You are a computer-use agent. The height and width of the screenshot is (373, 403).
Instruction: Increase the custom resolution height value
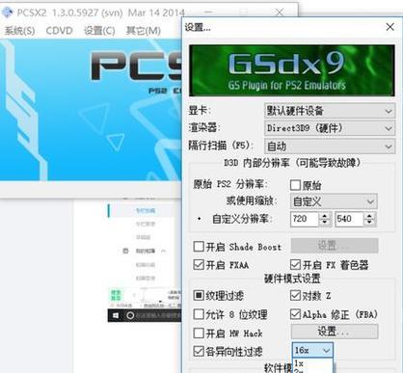pyautogui.click(x=369, y=216)
